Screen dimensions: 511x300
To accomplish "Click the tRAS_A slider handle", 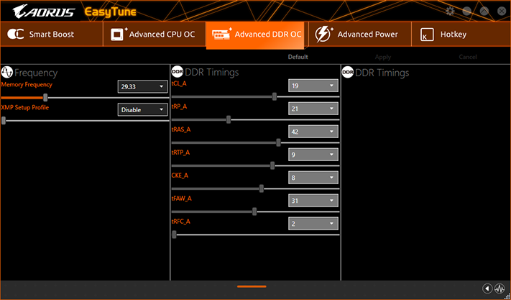I will (x=278, y=142).
